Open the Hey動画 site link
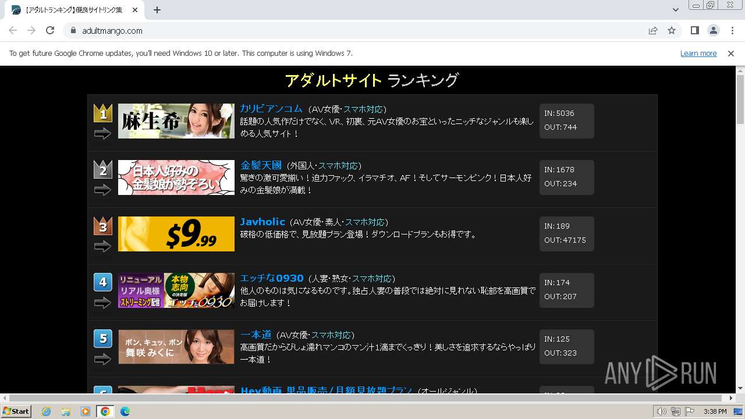The height and width of the screenshot is (419, 745). [x=327, y=390]
